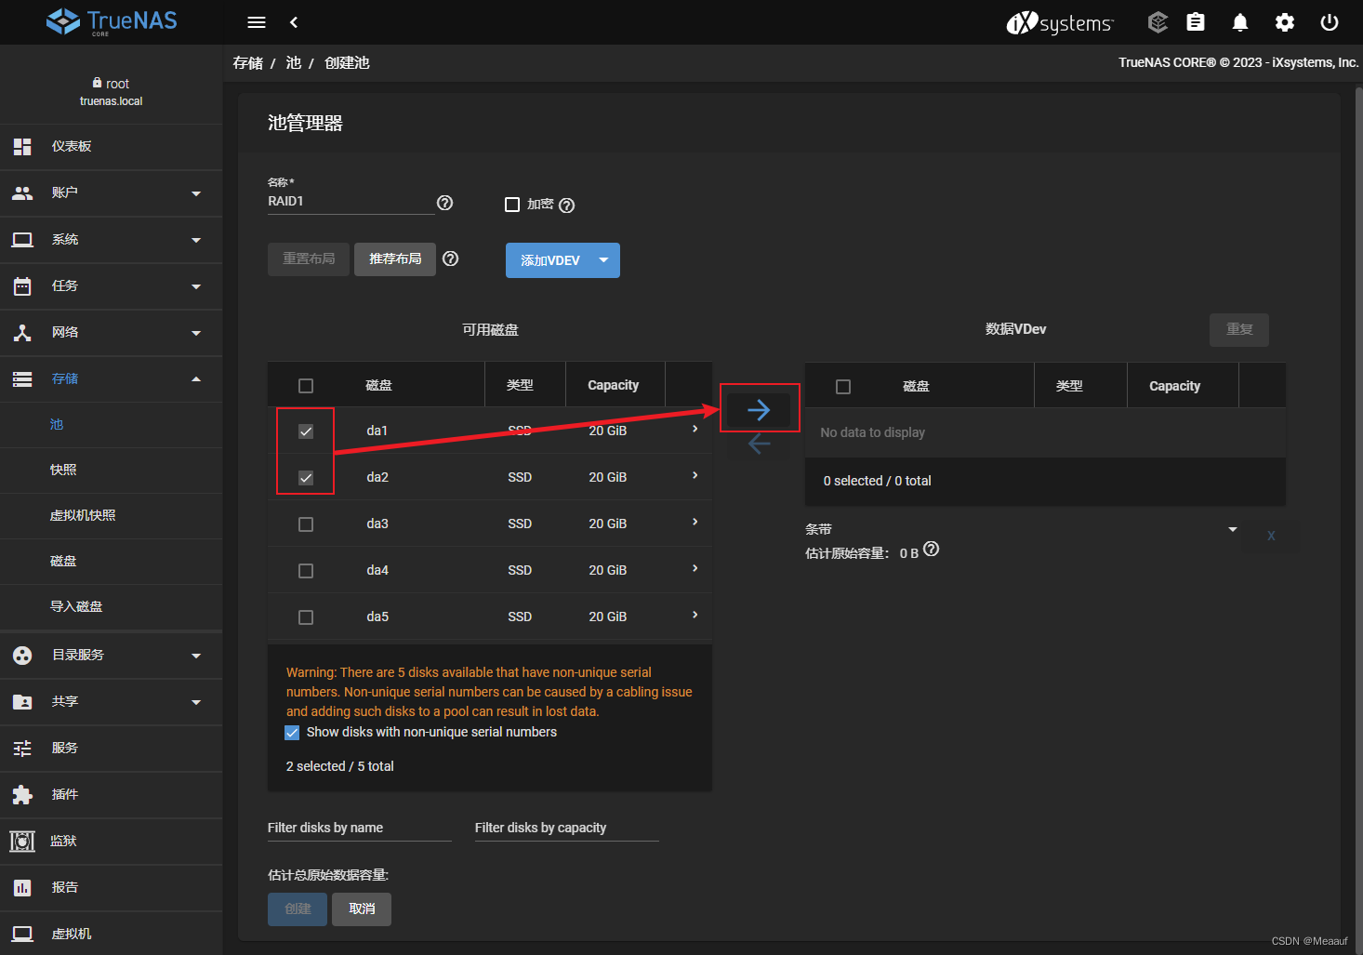Collapse sidebar with back chevron icon
1363x955 pixels.
tap(294, 22)
